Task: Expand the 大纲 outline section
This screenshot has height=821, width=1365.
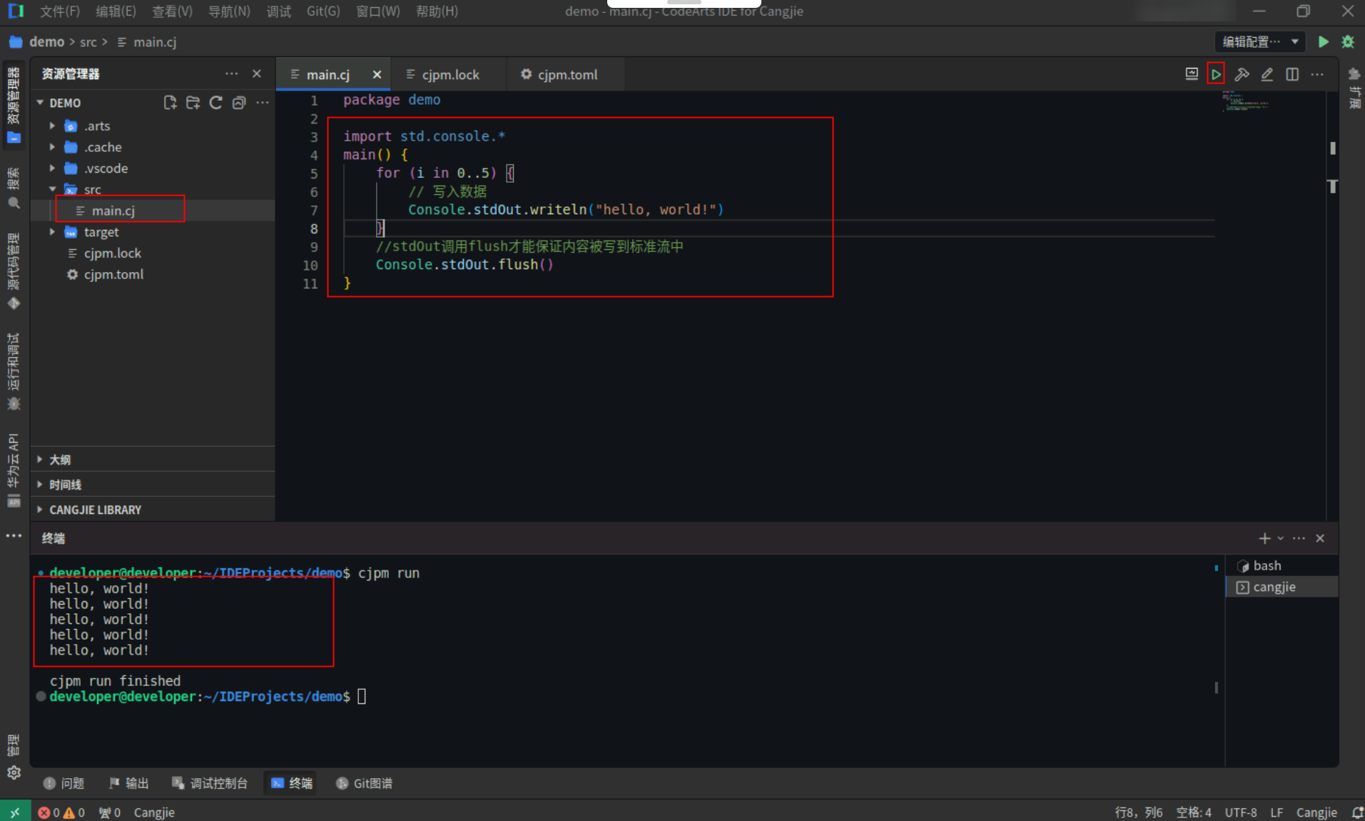Action: (153, 460)
